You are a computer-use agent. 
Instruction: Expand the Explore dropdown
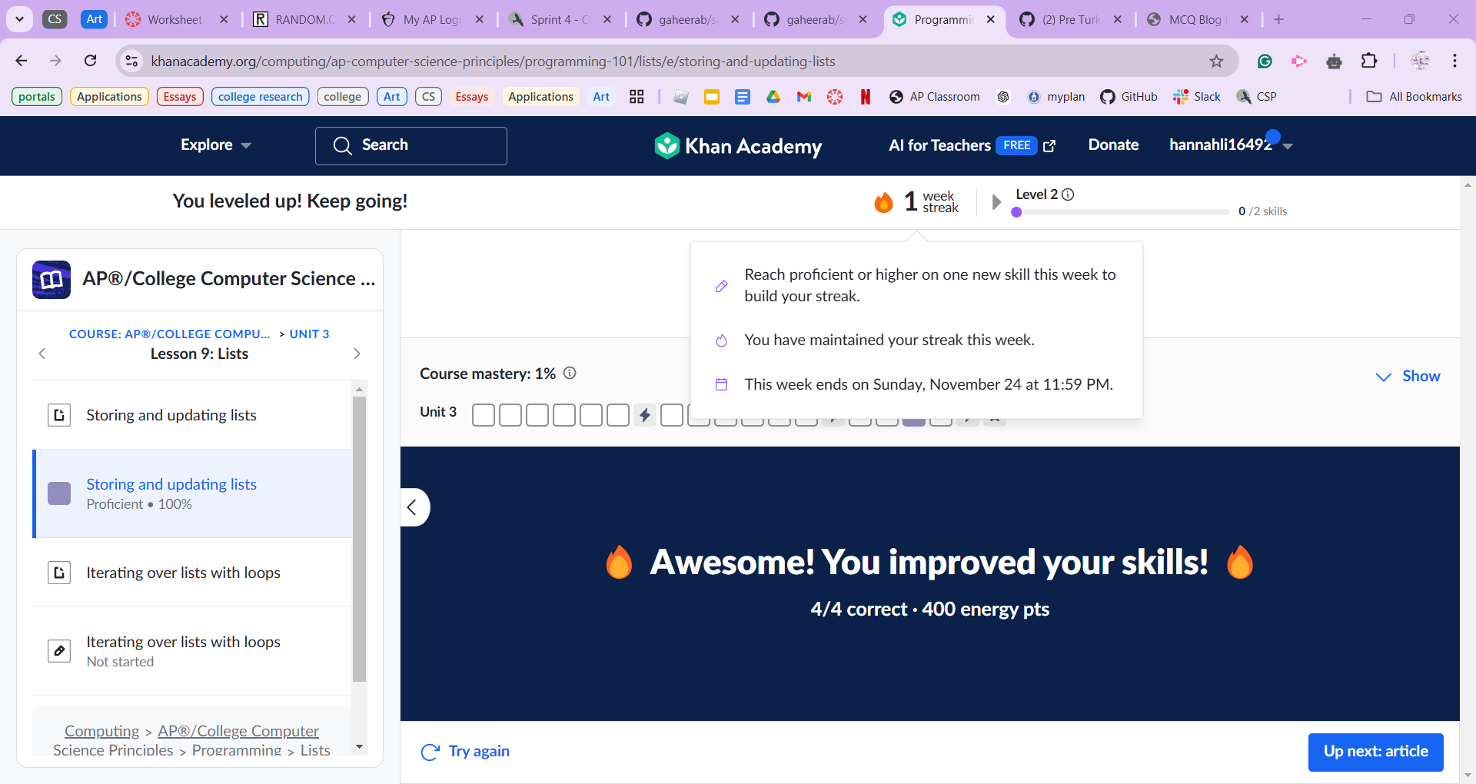[216, 145]
